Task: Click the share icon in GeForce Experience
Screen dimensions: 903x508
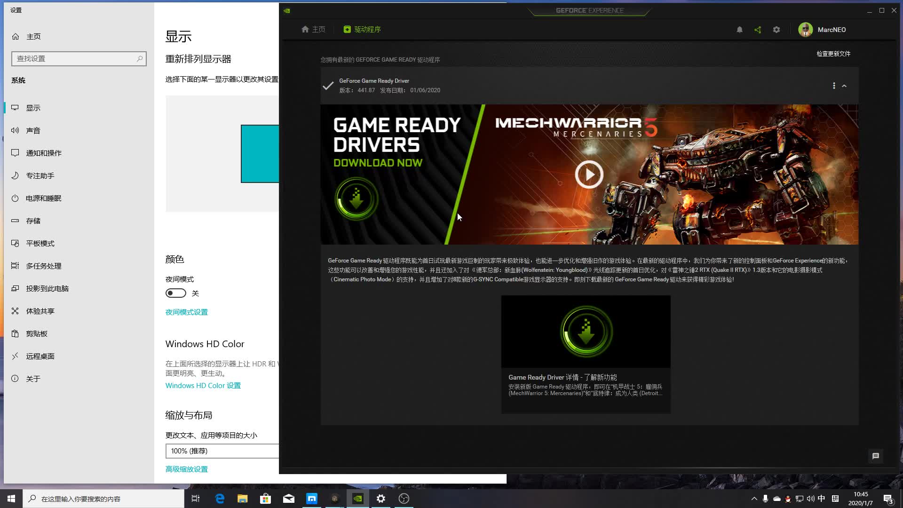Action: [x=758, y=29]
